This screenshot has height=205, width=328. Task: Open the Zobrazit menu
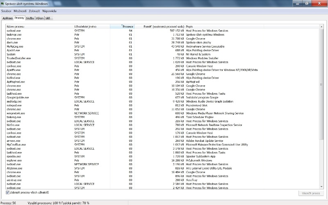coord(34,11)
